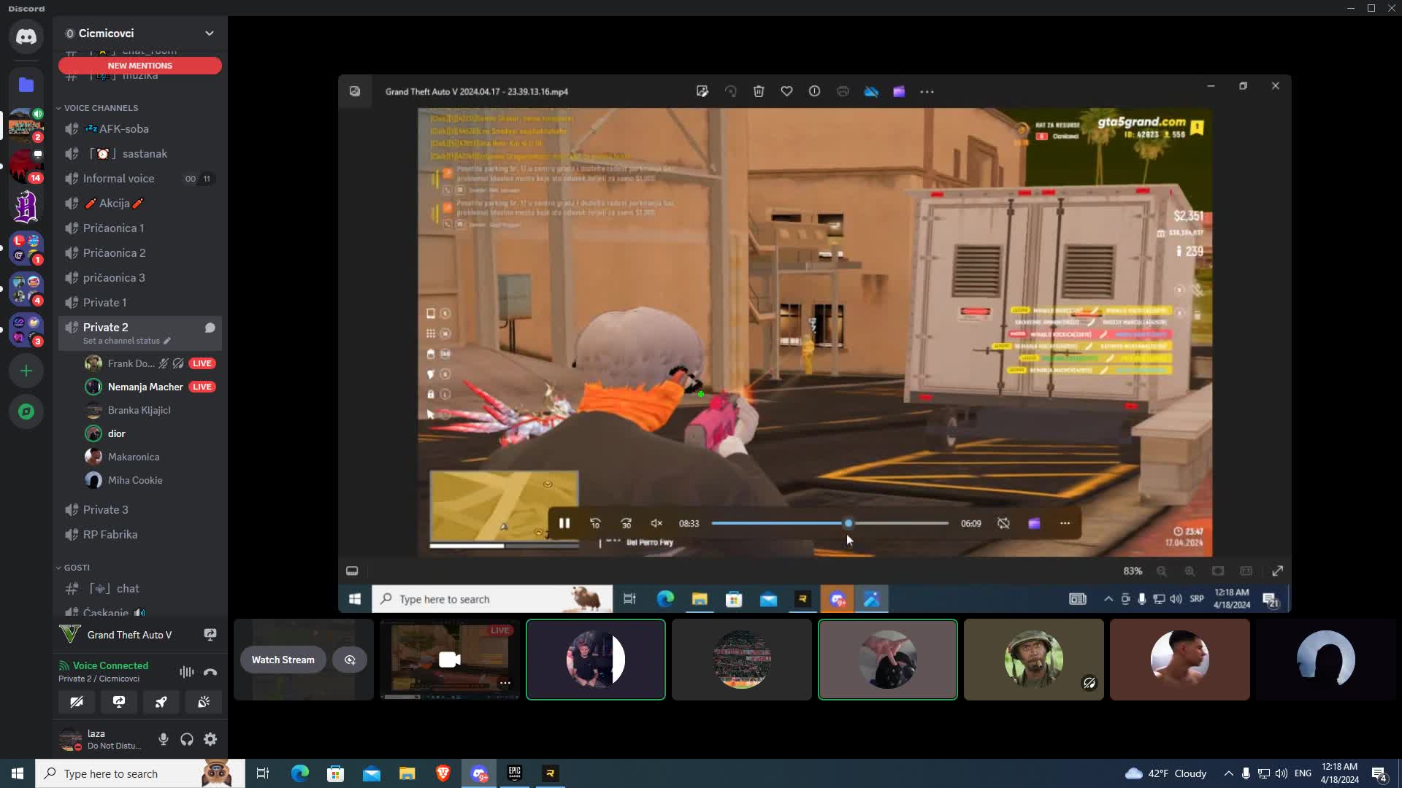Click the print icon in Photos toolbar
This screenshot has height=788, width=1402.
pyautogui.click(x=843, y=91)
